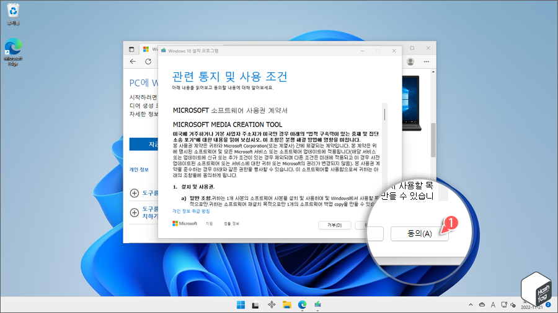
Task: Open the Edge profile avatar
Action: point(410,62)
